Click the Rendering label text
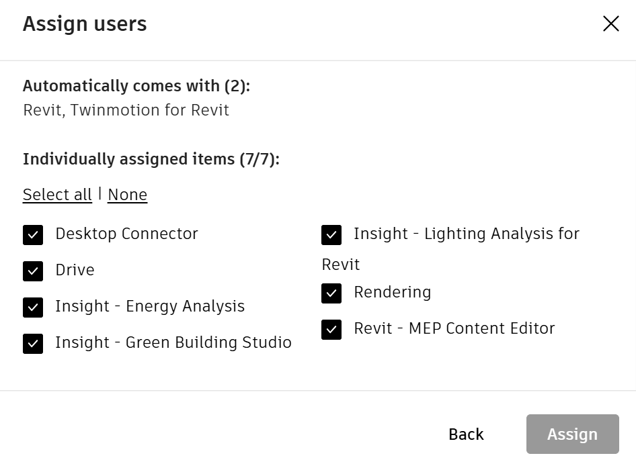 click(392, 293)
